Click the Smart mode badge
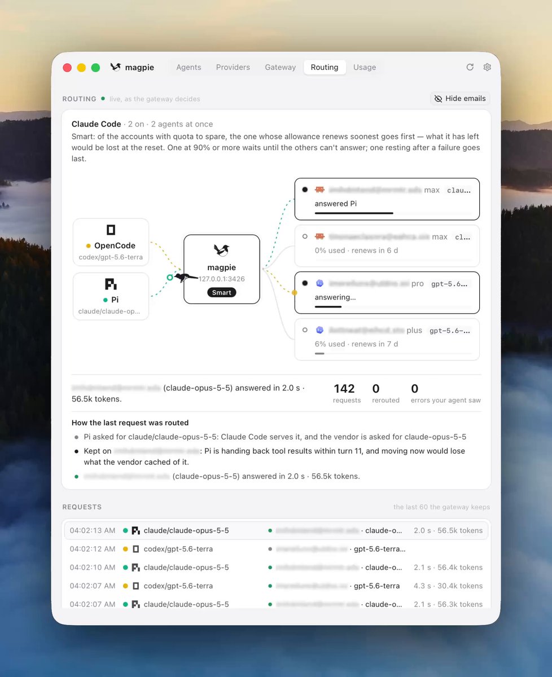This screenshot has height=677, width=552. pyautogui.click(x=221, y=293)
